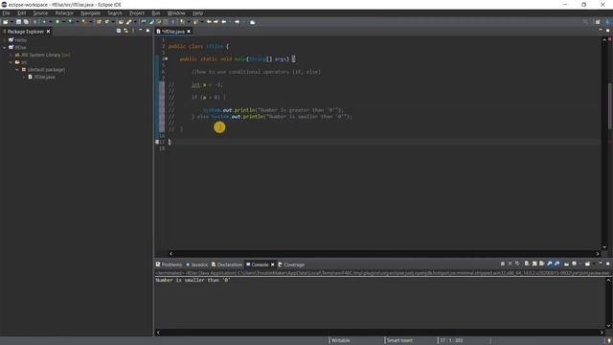Screen dimensions: 613x345
Task: Toggle Mark Occurrences in the main toolbar
Action: pos(151,22)
